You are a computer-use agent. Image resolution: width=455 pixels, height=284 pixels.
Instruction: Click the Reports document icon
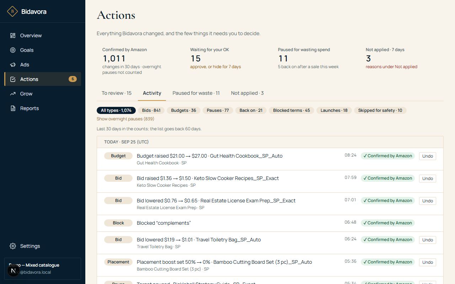13,108
